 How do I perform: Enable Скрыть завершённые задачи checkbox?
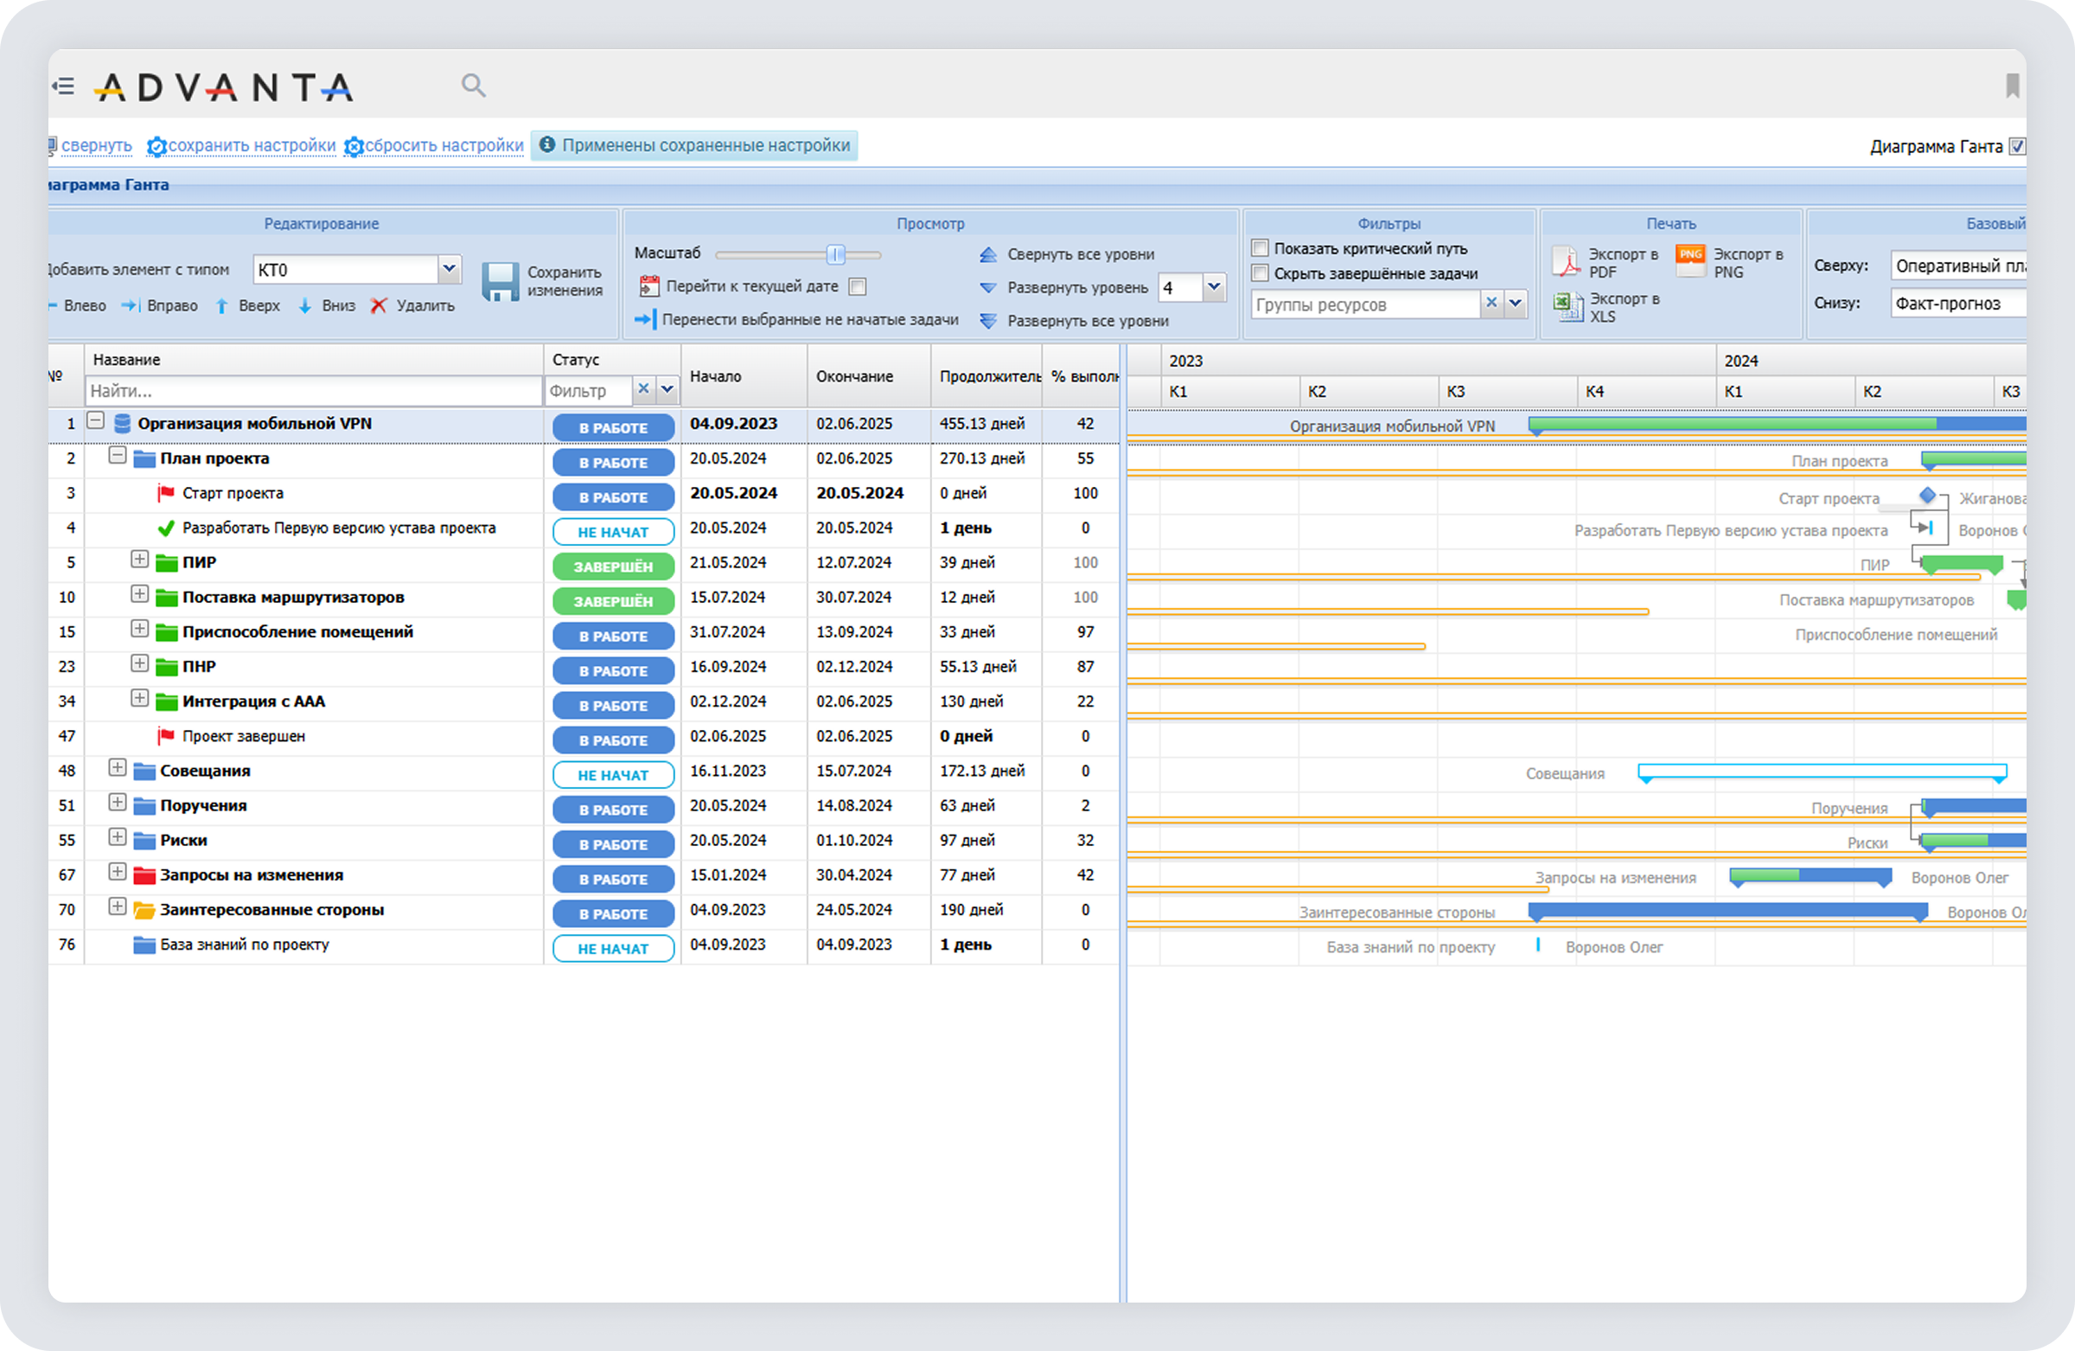(x=1260, y=274)
